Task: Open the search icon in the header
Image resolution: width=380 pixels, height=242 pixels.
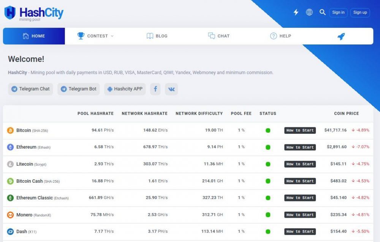Action: [x=323, y=12]
